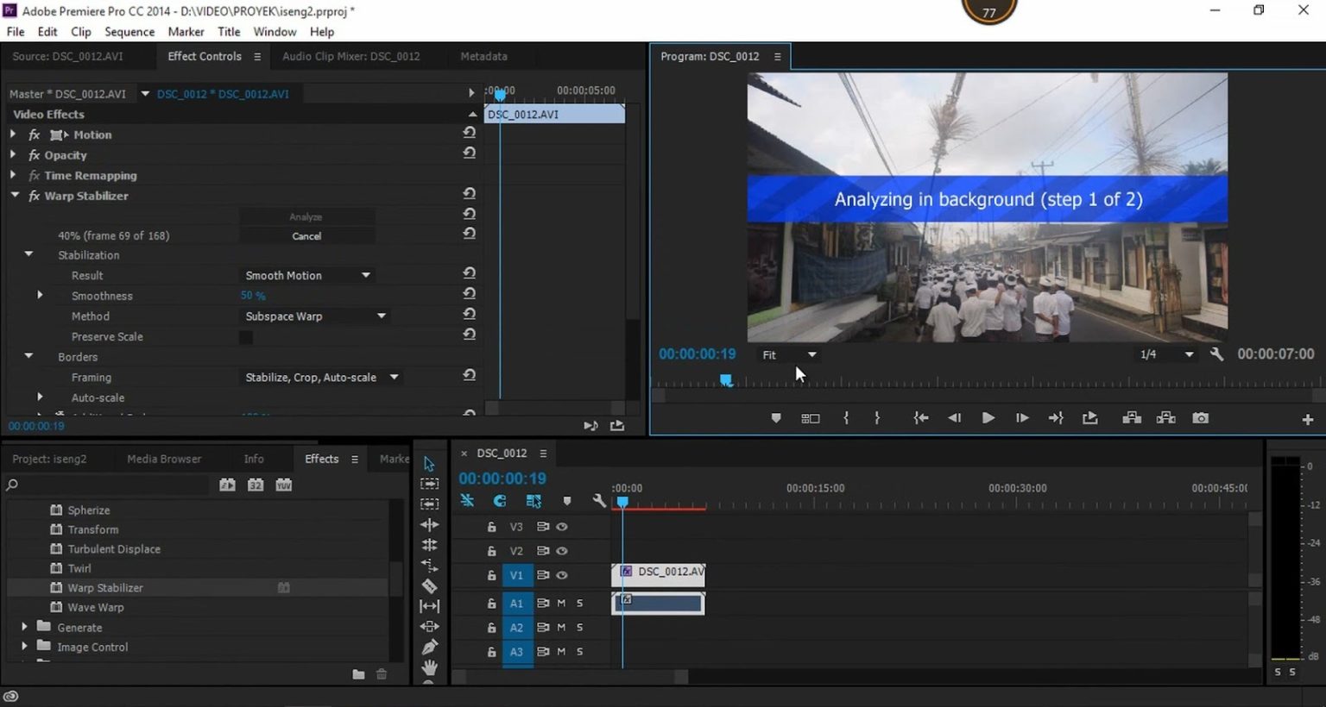Open Program monitor settings wrench
The image size is (1326, 707).
tap(1216, 353)
